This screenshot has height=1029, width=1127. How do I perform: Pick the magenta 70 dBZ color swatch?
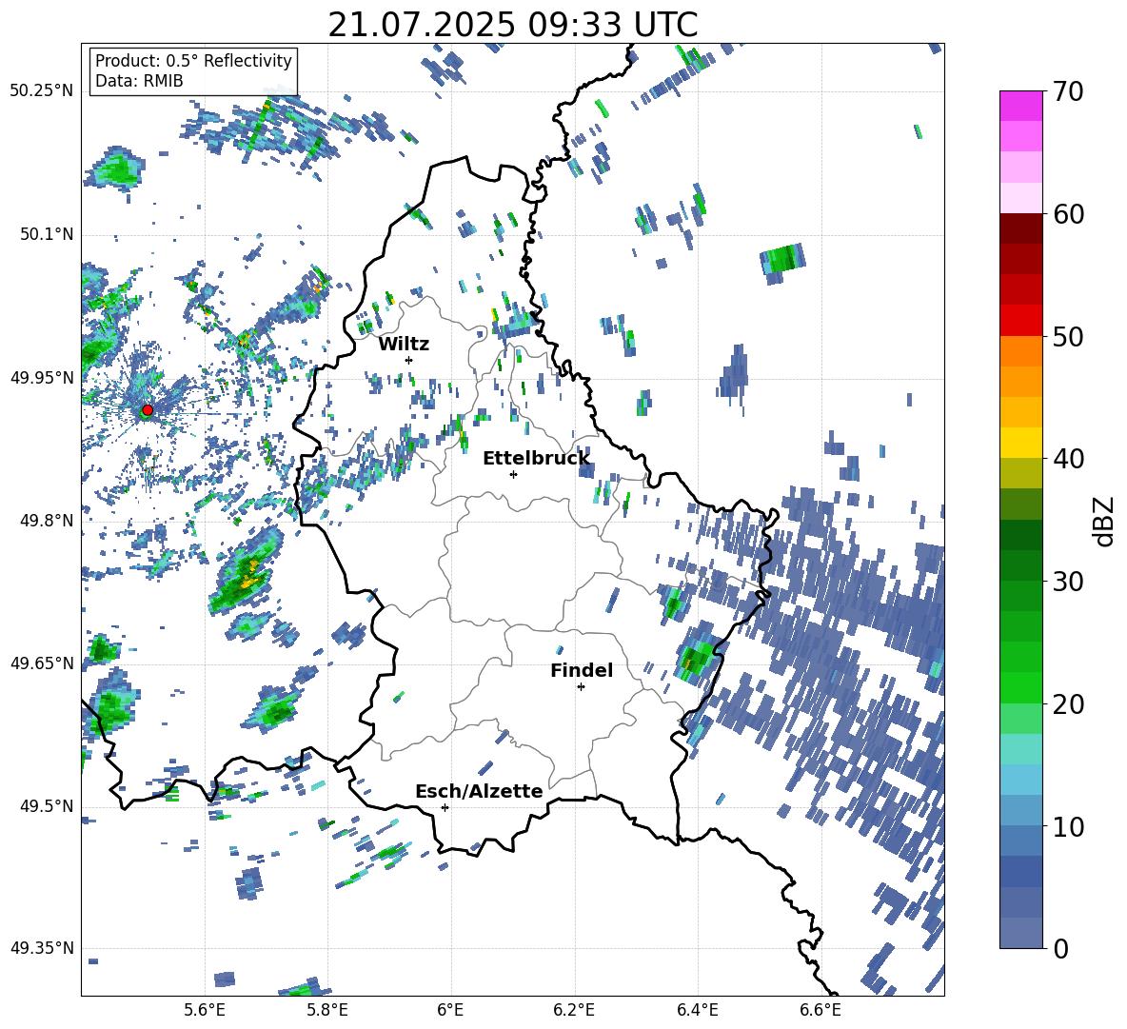(x=1020, y=106)
